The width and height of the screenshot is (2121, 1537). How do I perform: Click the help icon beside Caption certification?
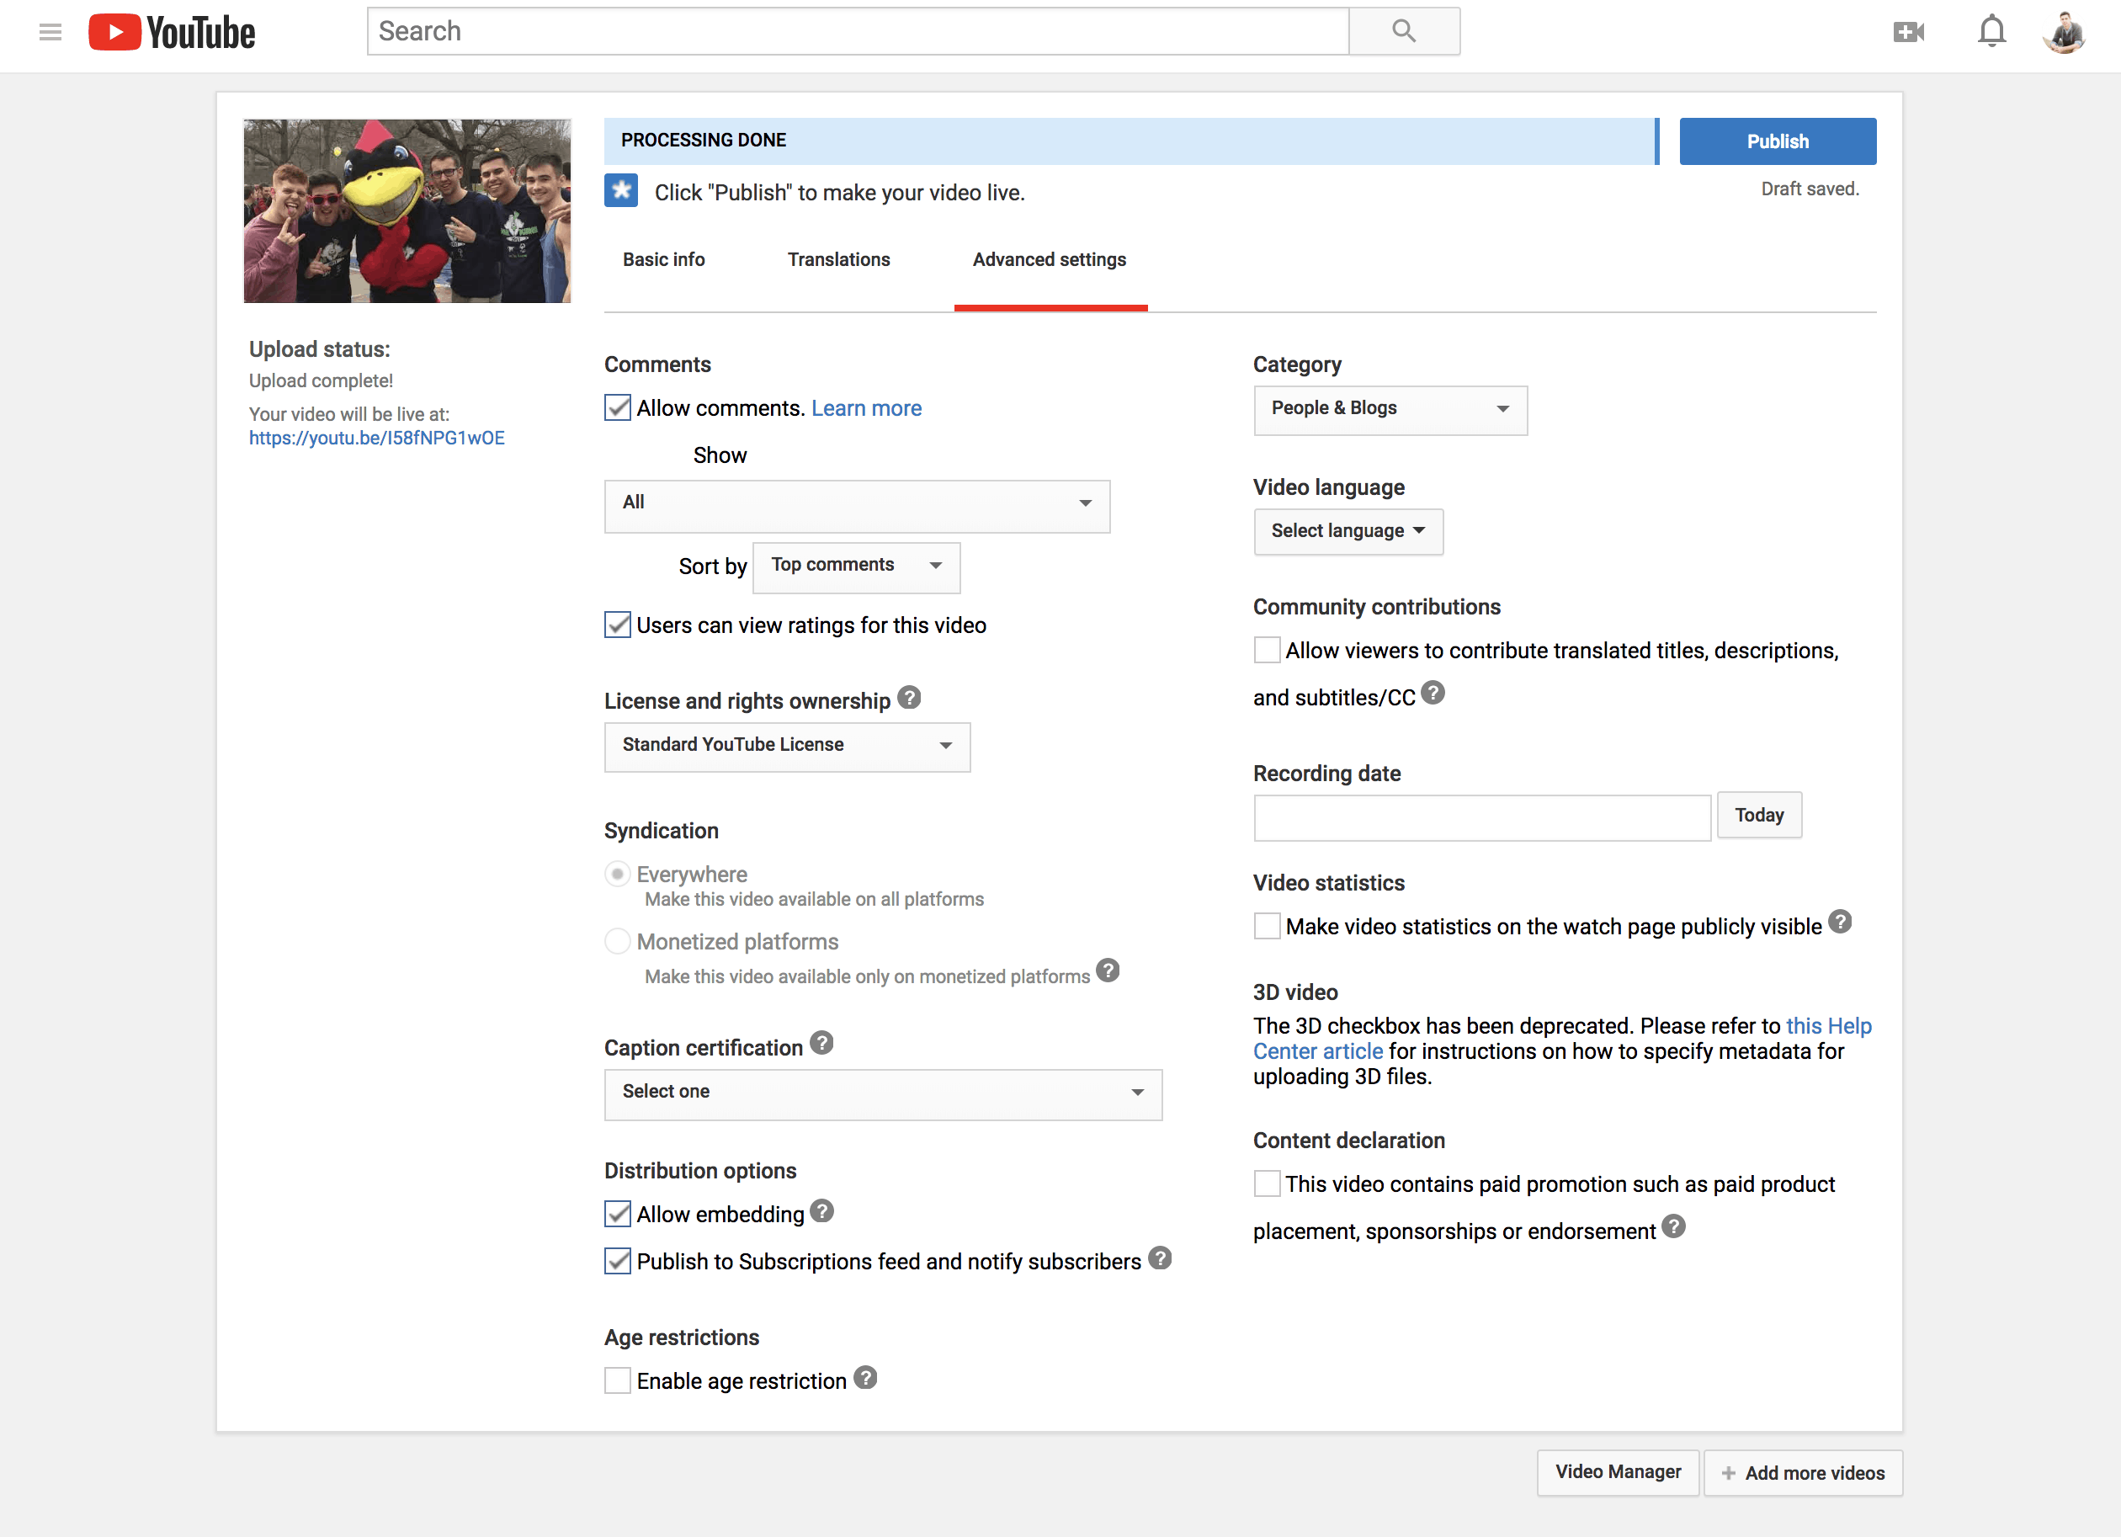pos(821,1043)
